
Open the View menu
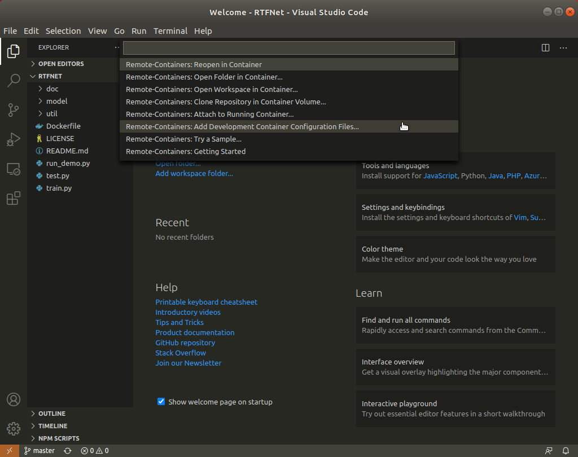pyautogui.click(x=97, y=31)
